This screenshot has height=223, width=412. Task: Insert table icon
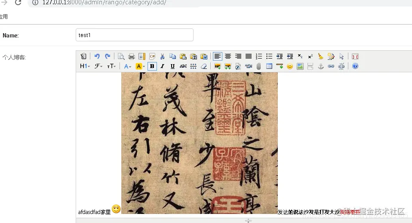269,66
